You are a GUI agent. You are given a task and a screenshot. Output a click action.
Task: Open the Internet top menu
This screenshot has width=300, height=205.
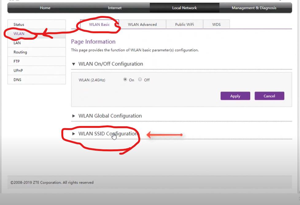pyautogui.click(x=115, y=8)
